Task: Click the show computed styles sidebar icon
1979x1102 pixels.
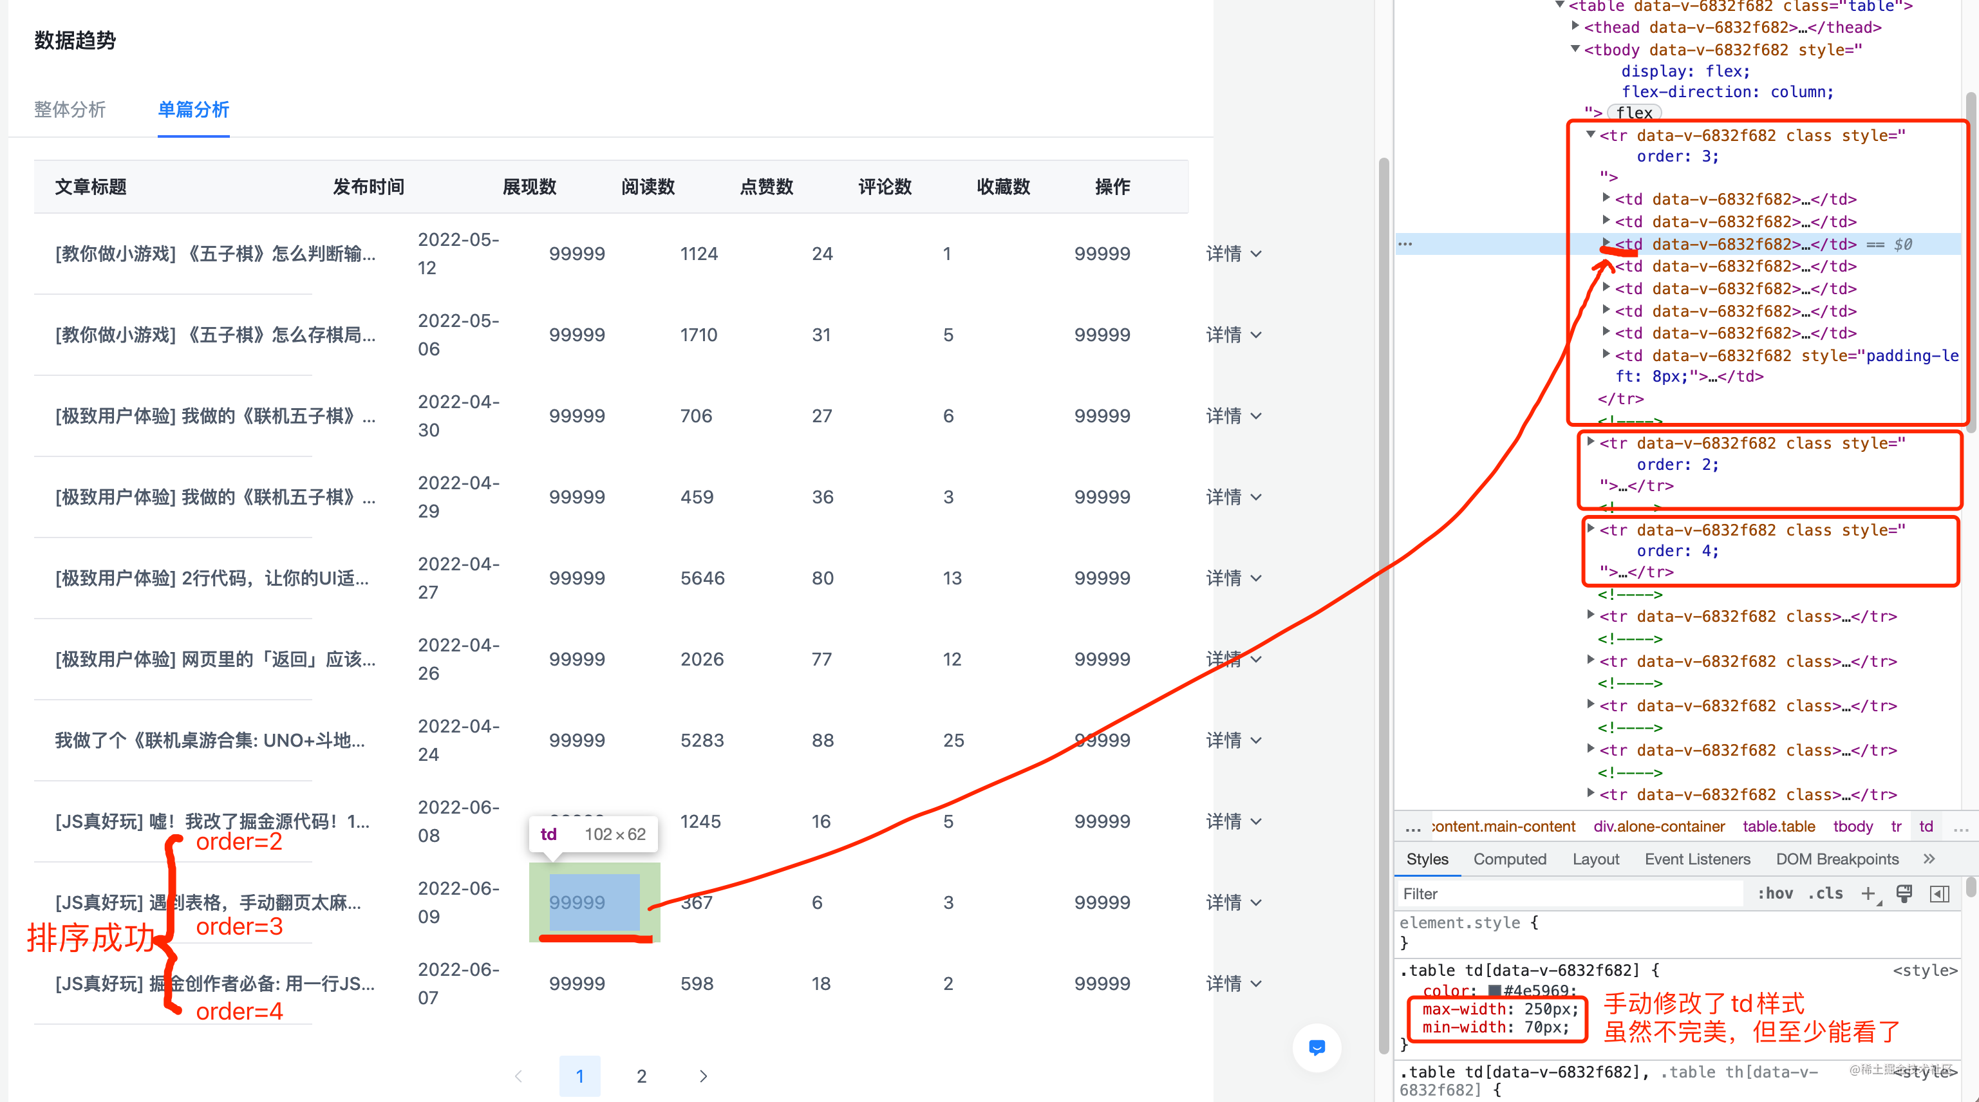Action: coord(1940,893)
